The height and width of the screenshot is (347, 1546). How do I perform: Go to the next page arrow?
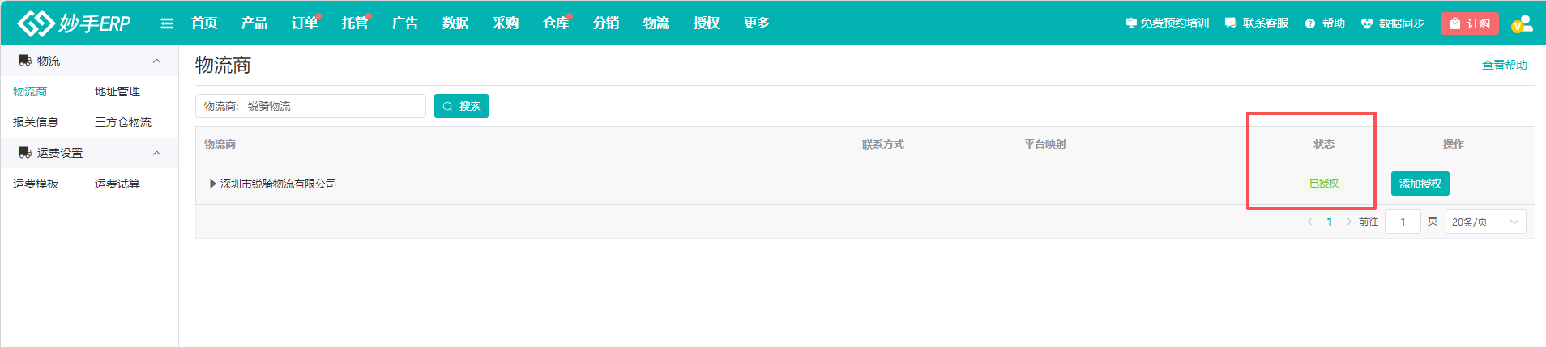[x=1349, y=222]
